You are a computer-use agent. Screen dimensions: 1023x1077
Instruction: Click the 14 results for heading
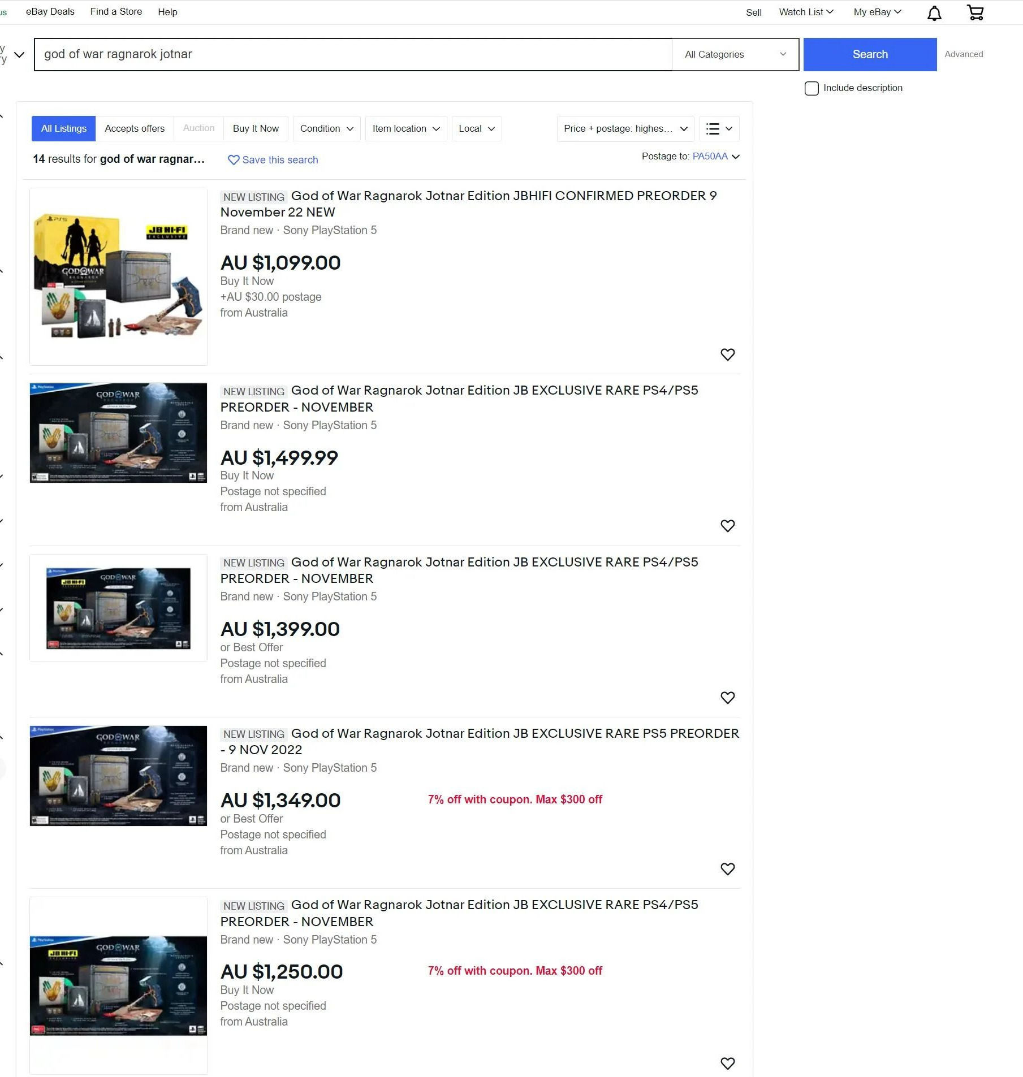pos(119,159)
